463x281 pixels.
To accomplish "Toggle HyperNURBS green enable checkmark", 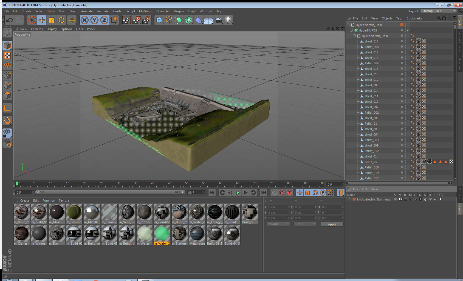I will [x=408, y=30].
